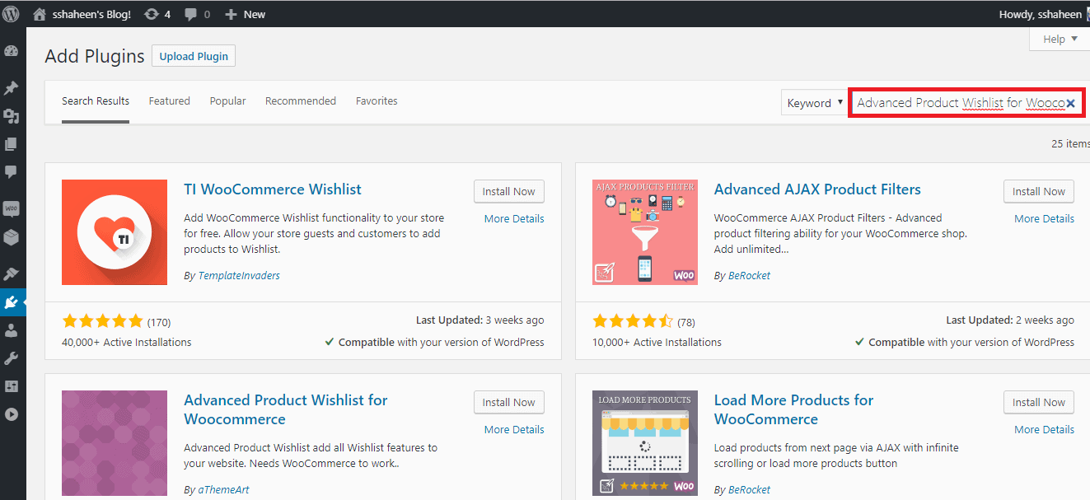Viewport: 1090px width, 500px height.
Task: Open the Howdy, sshaheen account menu
Action: pos(1044,14)
